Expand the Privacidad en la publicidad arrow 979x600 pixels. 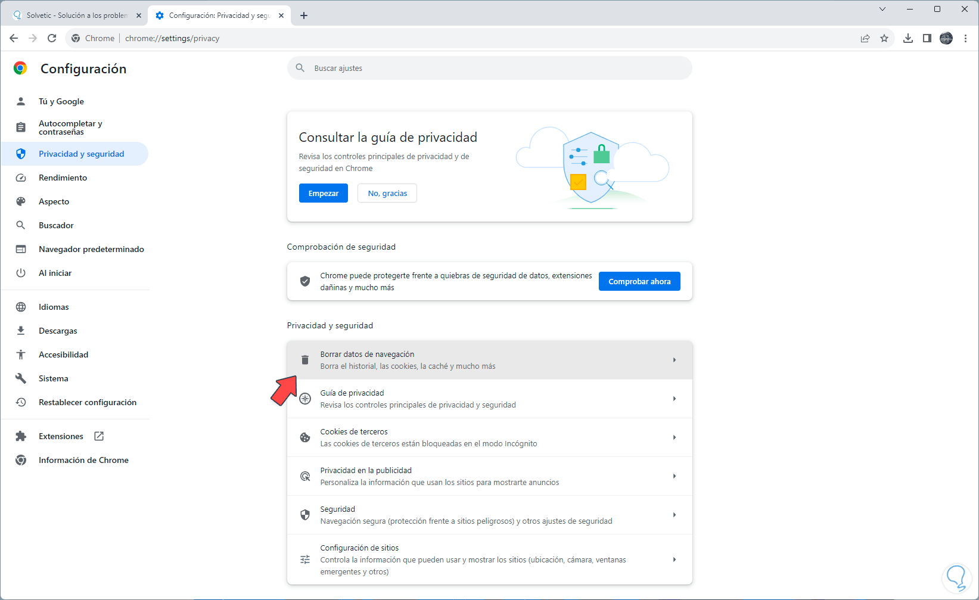coord(675,476)
